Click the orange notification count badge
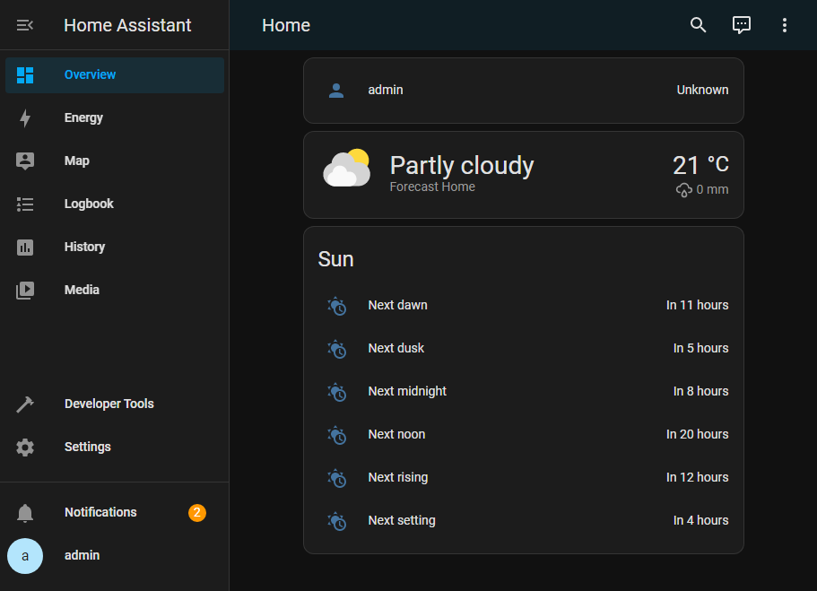The width and height of the screenshot is (817, 591). pos(197,513)
